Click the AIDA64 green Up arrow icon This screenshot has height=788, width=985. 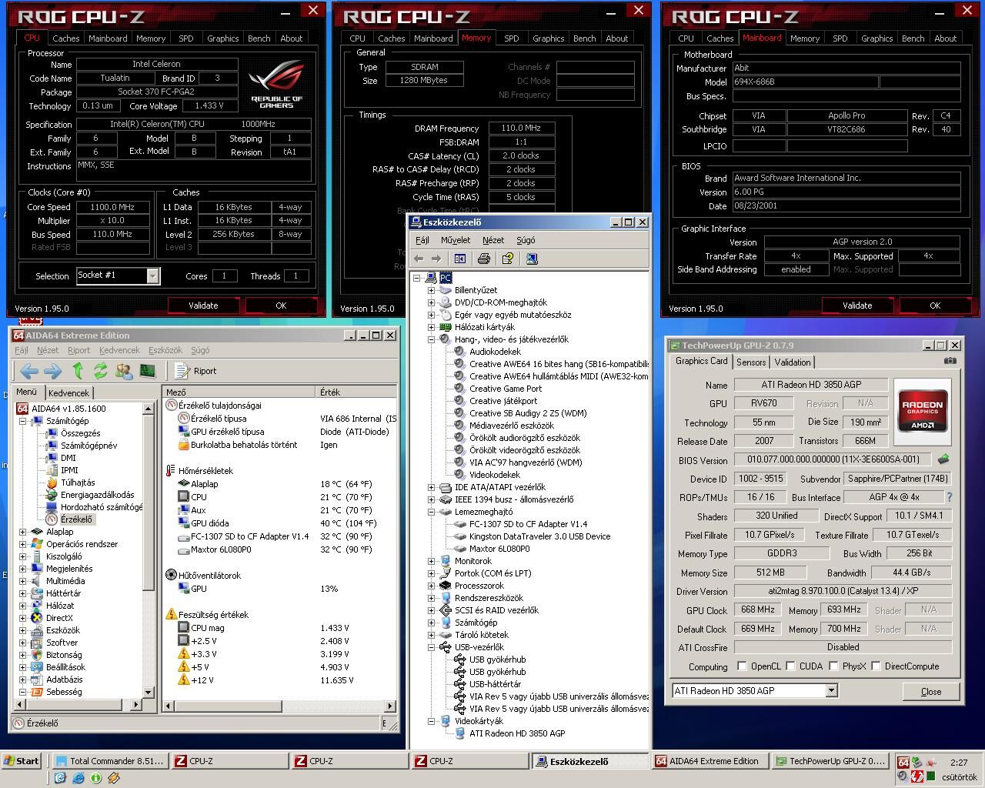pos(78,371)
